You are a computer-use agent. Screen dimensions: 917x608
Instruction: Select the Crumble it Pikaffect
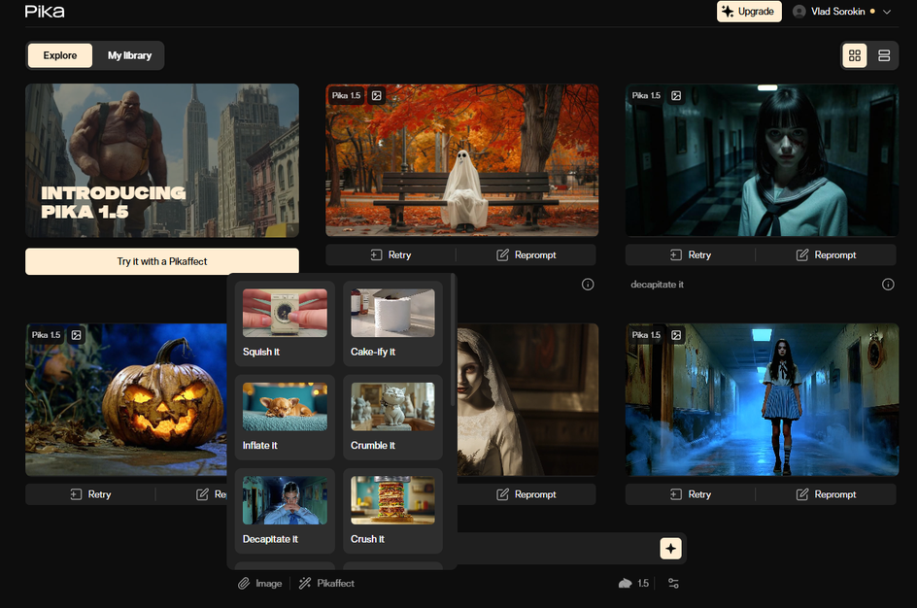(392, 417)
